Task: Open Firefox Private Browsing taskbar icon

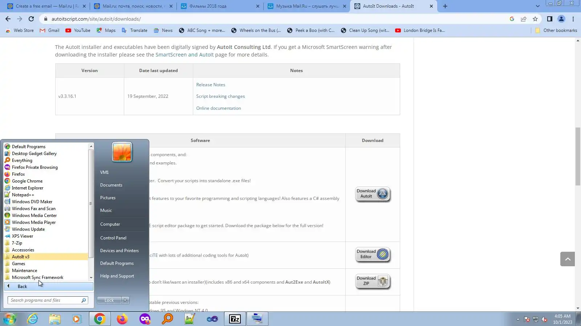Action: click(145, 319)
